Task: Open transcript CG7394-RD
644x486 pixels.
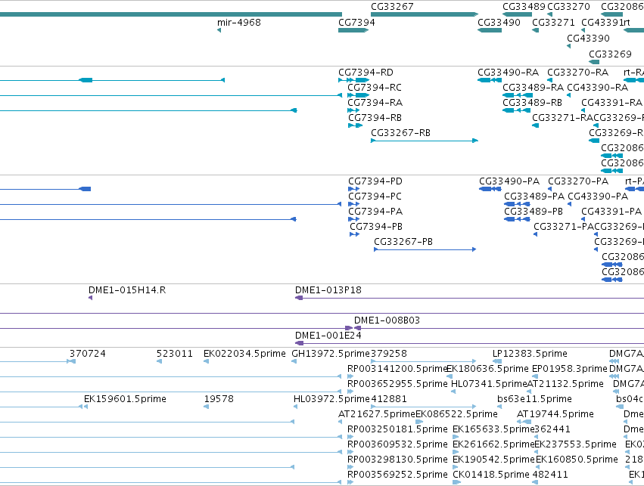Action: pos(366,73)
